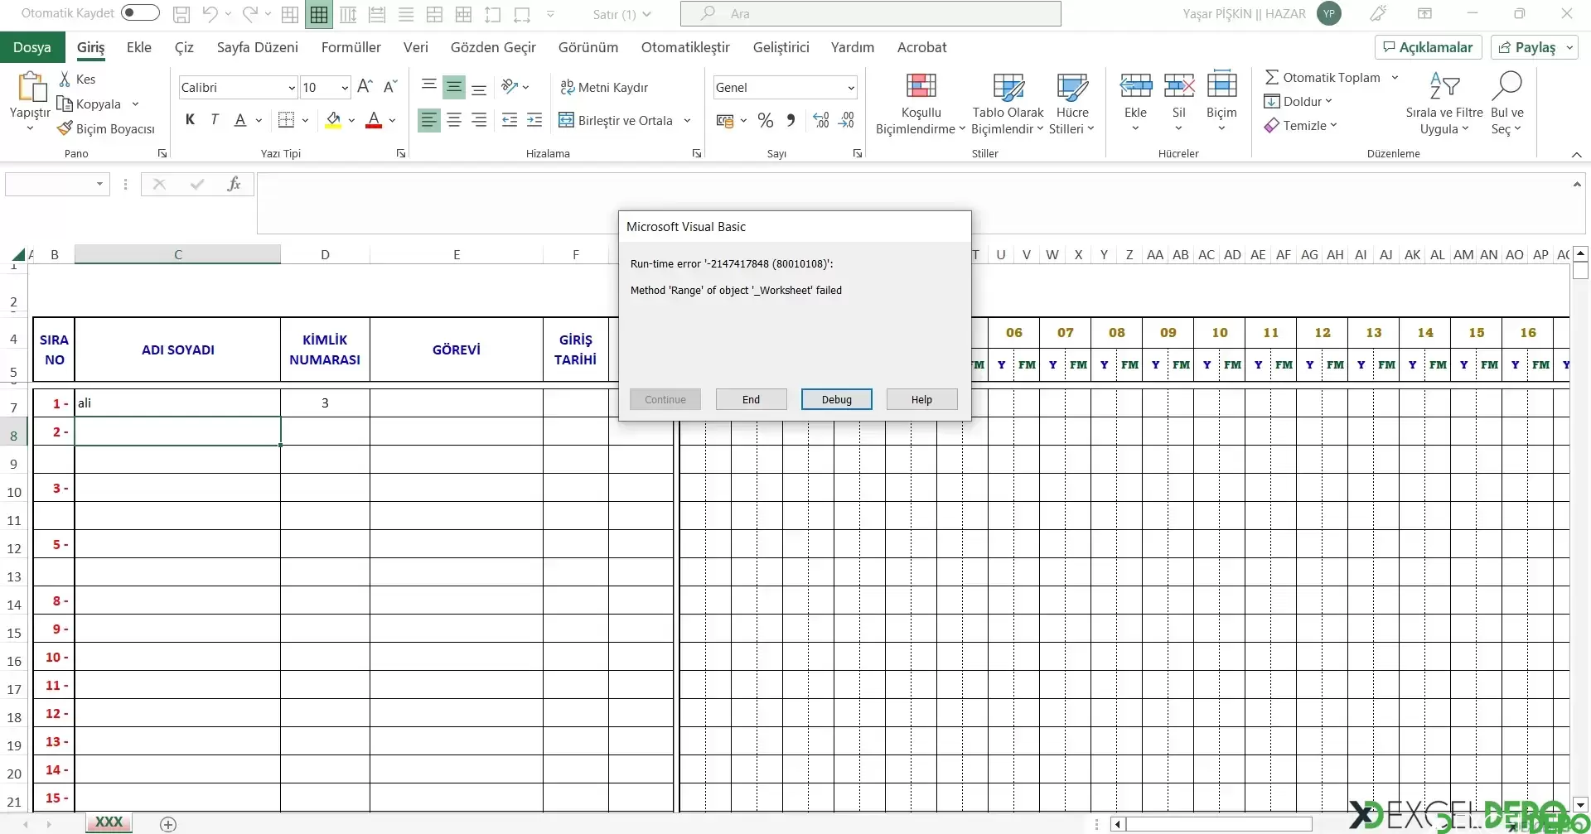Click the Paste (Yapıştır) clipboard icon

31,87
